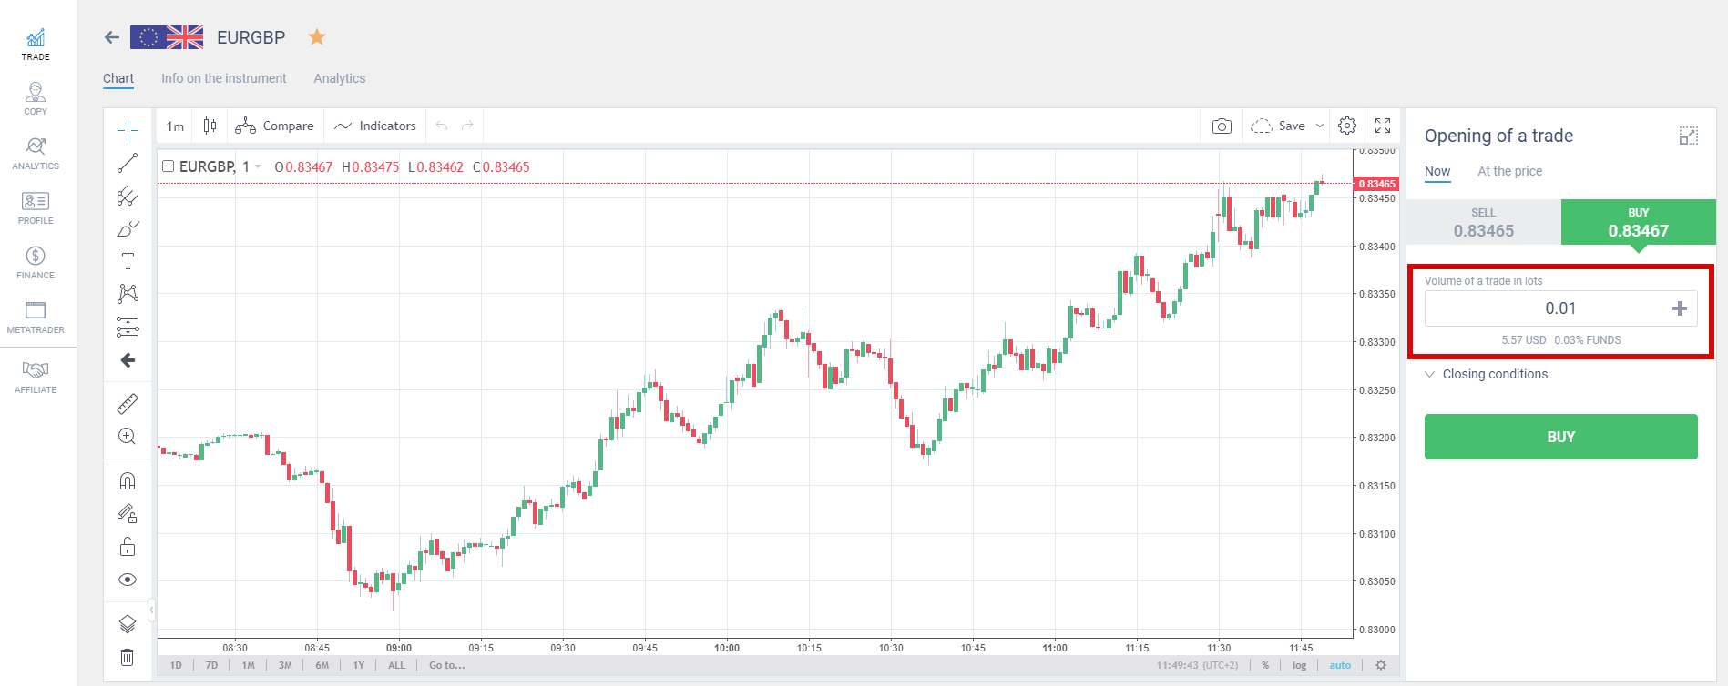Screen dimensions: 1728x686
Task: Remove drawings with the trash icon
Action: [x=128, y=657]
